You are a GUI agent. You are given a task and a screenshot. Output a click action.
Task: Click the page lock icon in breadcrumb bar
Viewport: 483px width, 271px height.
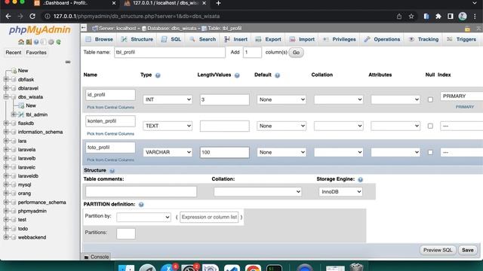click(x=467, y=29)
